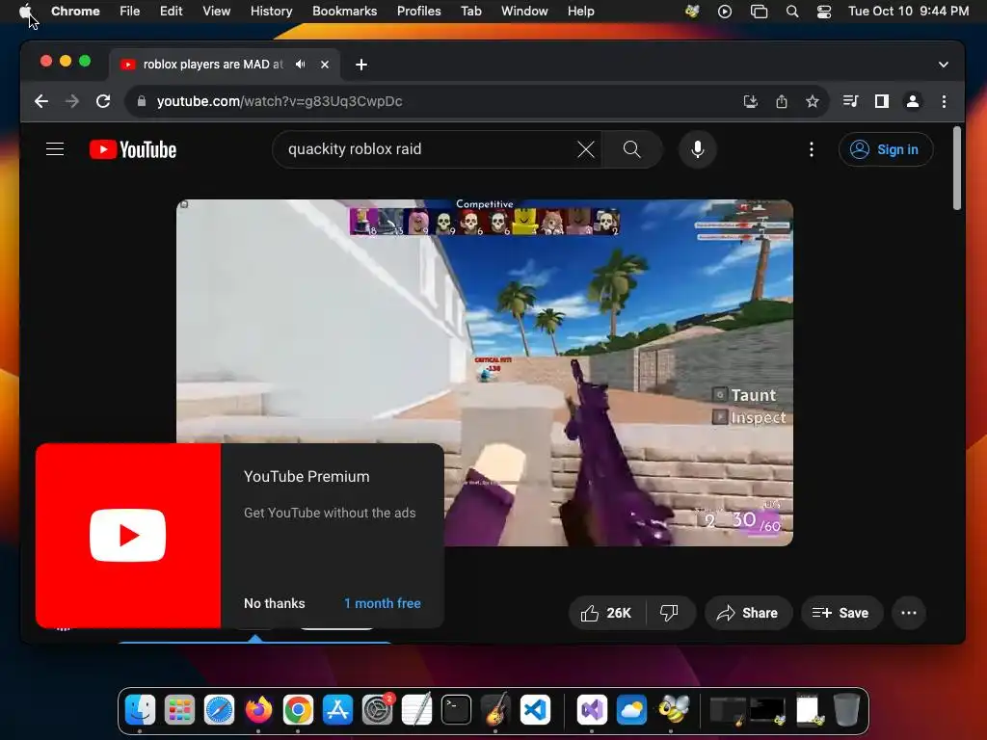This screenshot has width=987, height=740.
Task: Open the History menu
Action: [271, 11]
